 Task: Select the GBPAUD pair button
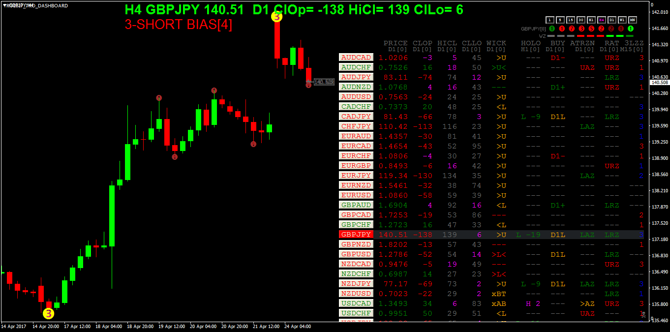356,205
